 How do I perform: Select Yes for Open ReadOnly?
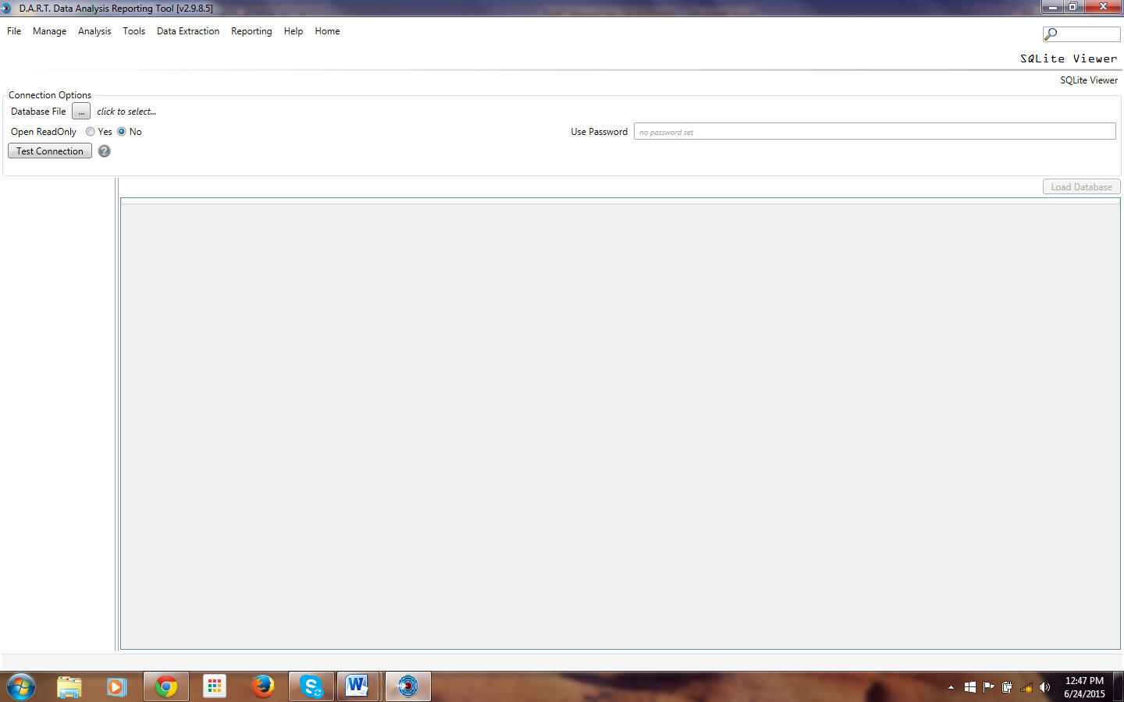(x=91, y=132)
